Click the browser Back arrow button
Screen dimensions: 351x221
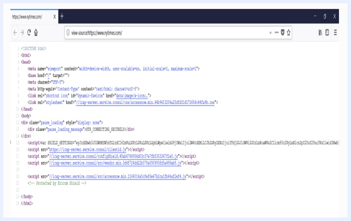click(x=15, y=33)
